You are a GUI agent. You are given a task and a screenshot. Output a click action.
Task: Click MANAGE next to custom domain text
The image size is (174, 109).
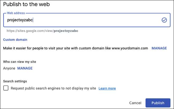pyautogui.click(x=159, y=48)
